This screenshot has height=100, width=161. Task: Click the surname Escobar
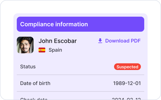point(65,41)
